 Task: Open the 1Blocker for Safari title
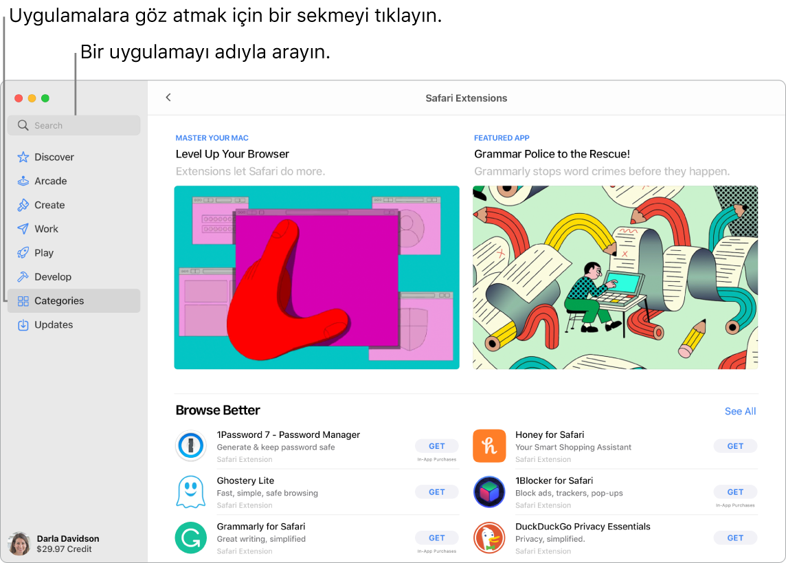point(554,481)
